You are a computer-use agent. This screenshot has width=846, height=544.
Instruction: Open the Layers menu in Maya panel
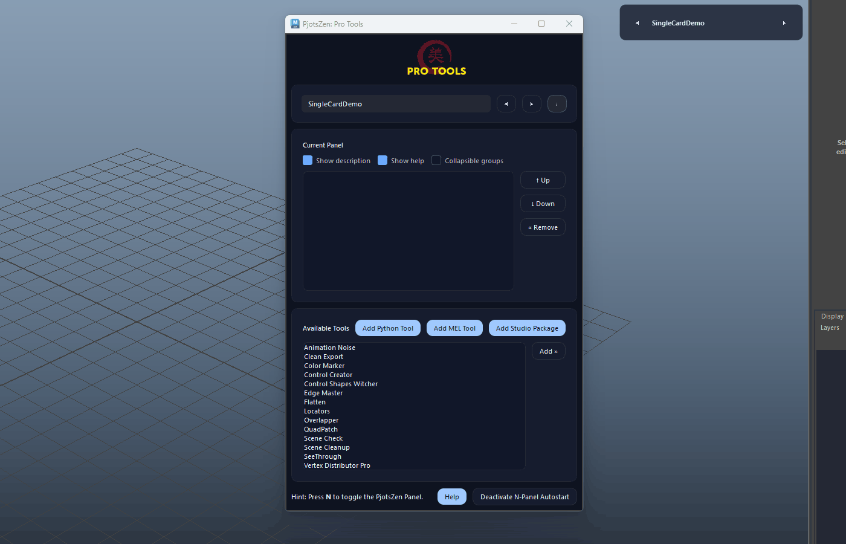(830, 328)
